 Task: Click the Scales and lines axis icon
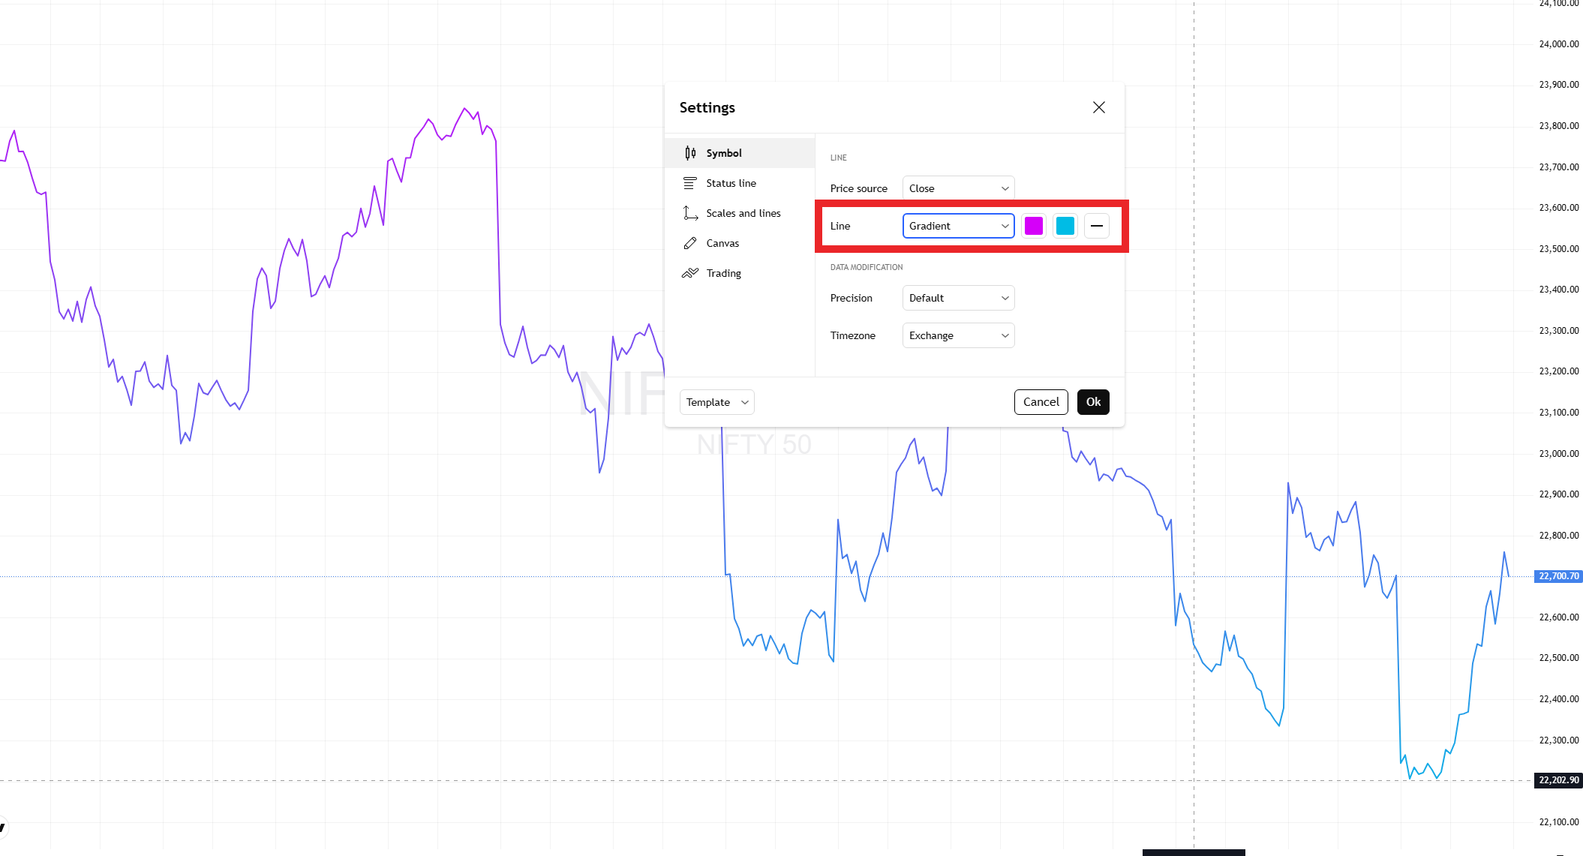point(690,213)
